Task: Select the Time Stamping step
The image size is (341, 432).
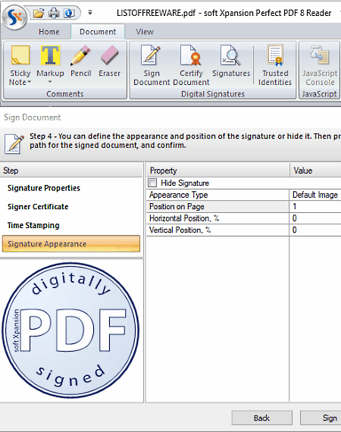Action: pos(33,225)
